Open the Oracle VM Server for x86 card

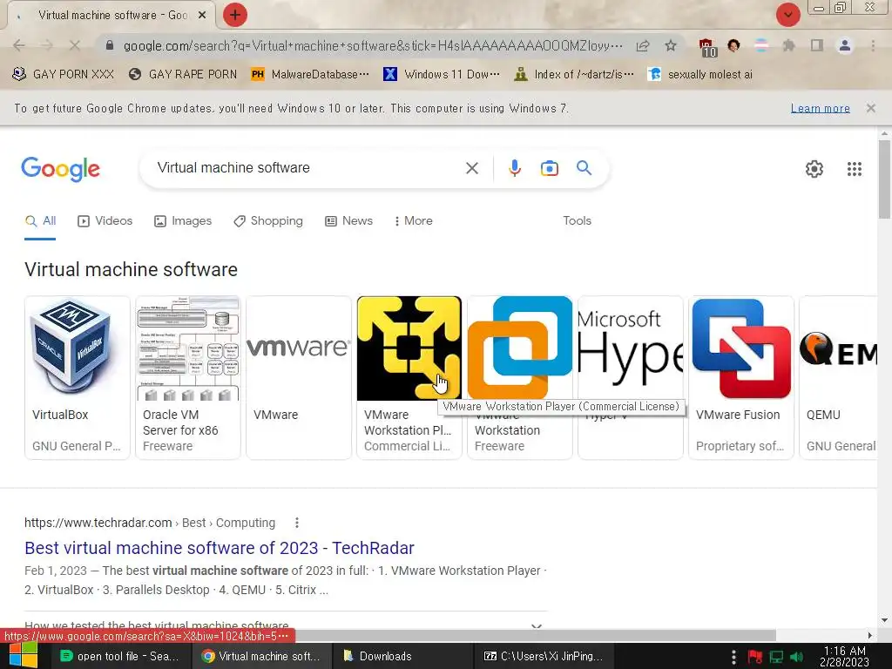[188, 377]
